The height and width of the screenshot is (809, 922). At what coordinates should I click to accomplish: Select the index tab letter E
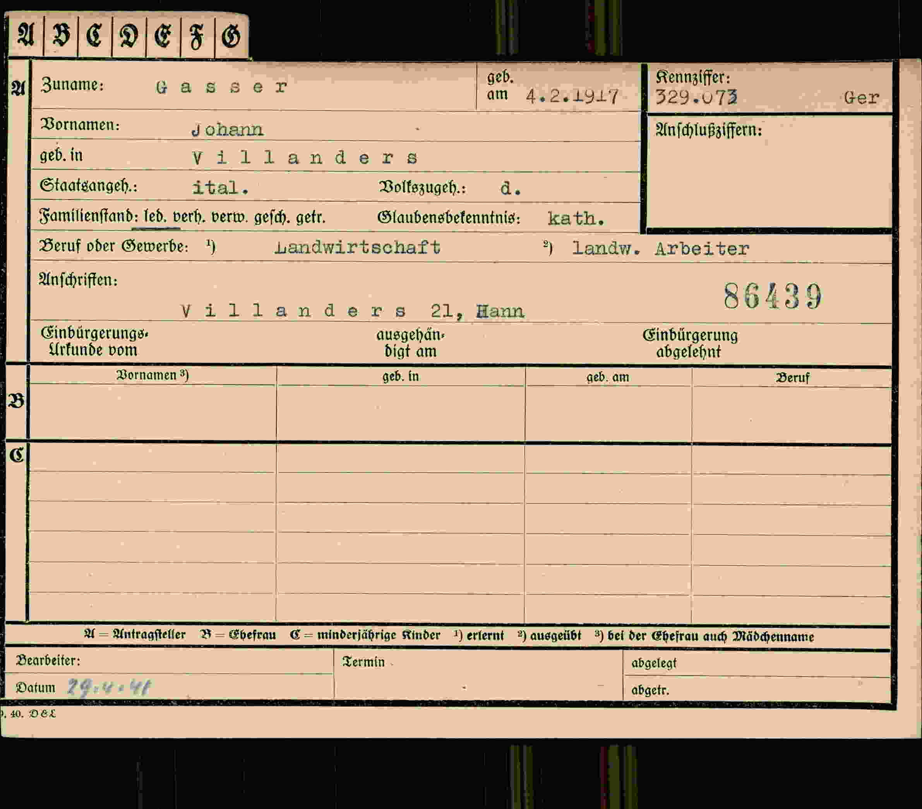[163, 36]
